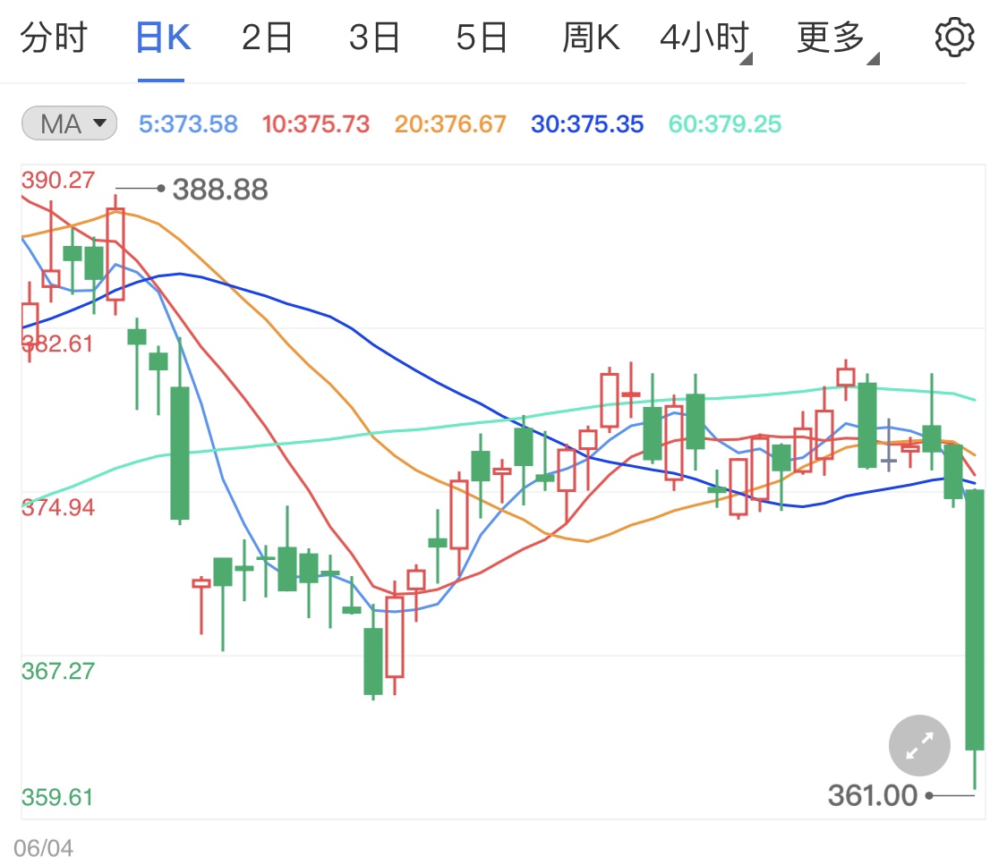1007x865 pixels.
Task: Click the 374.94 axis label
Action: [58, 507]
